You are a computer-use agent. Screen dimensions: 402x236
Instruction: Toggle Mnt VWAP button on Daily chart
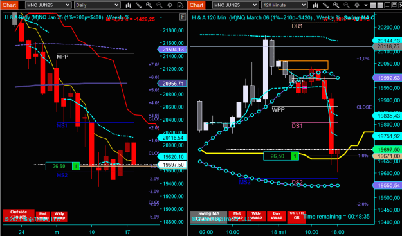tap(43, 216)
